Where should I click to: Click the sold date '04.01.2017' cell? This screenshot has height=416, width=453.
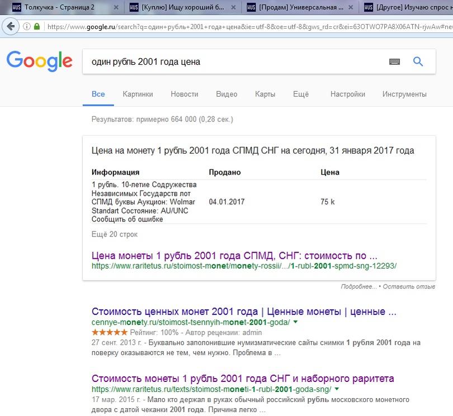pyautogui.click(x=226, y=202)
